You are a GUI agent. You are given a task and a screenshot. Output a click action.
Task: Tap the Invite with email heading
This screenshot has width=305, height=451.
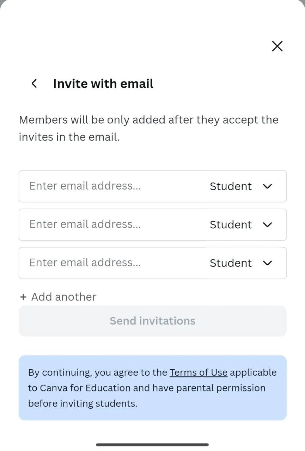103,84
